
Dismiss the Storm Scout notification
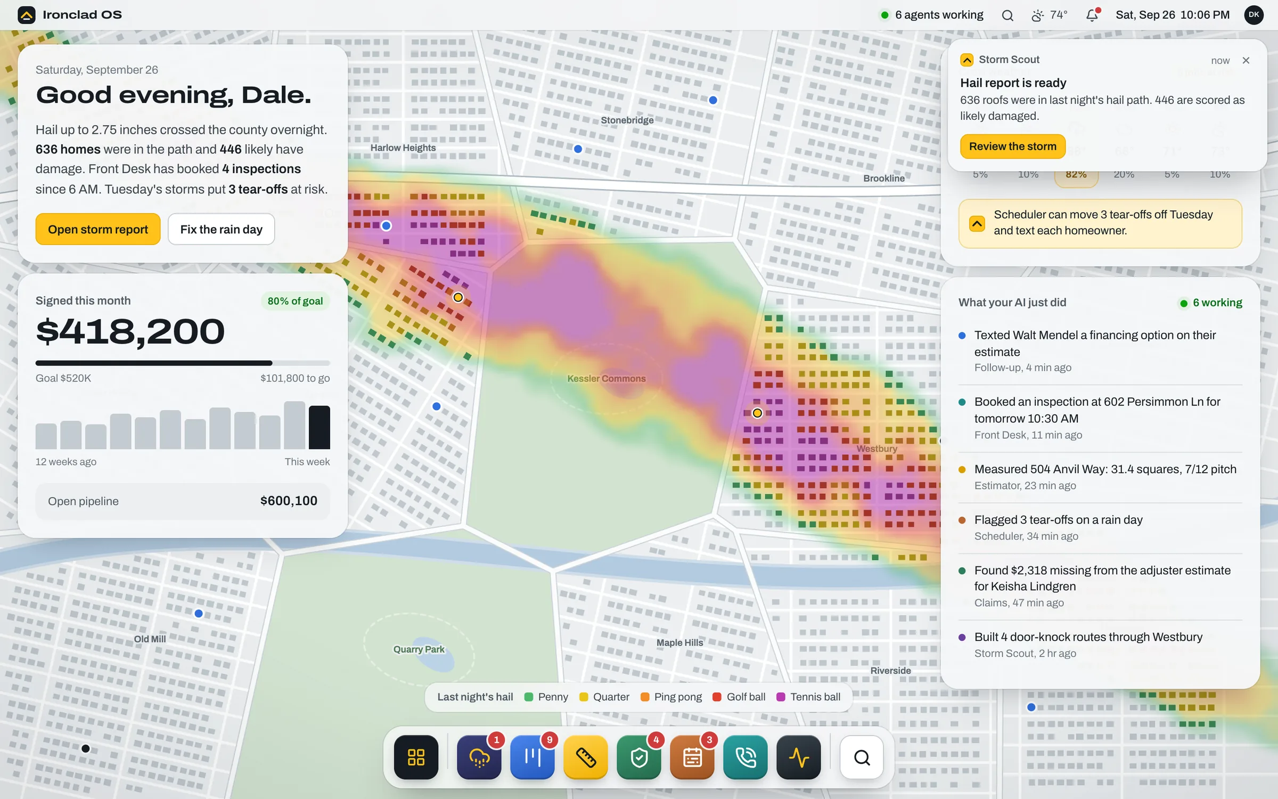(x=1246, y=60)
